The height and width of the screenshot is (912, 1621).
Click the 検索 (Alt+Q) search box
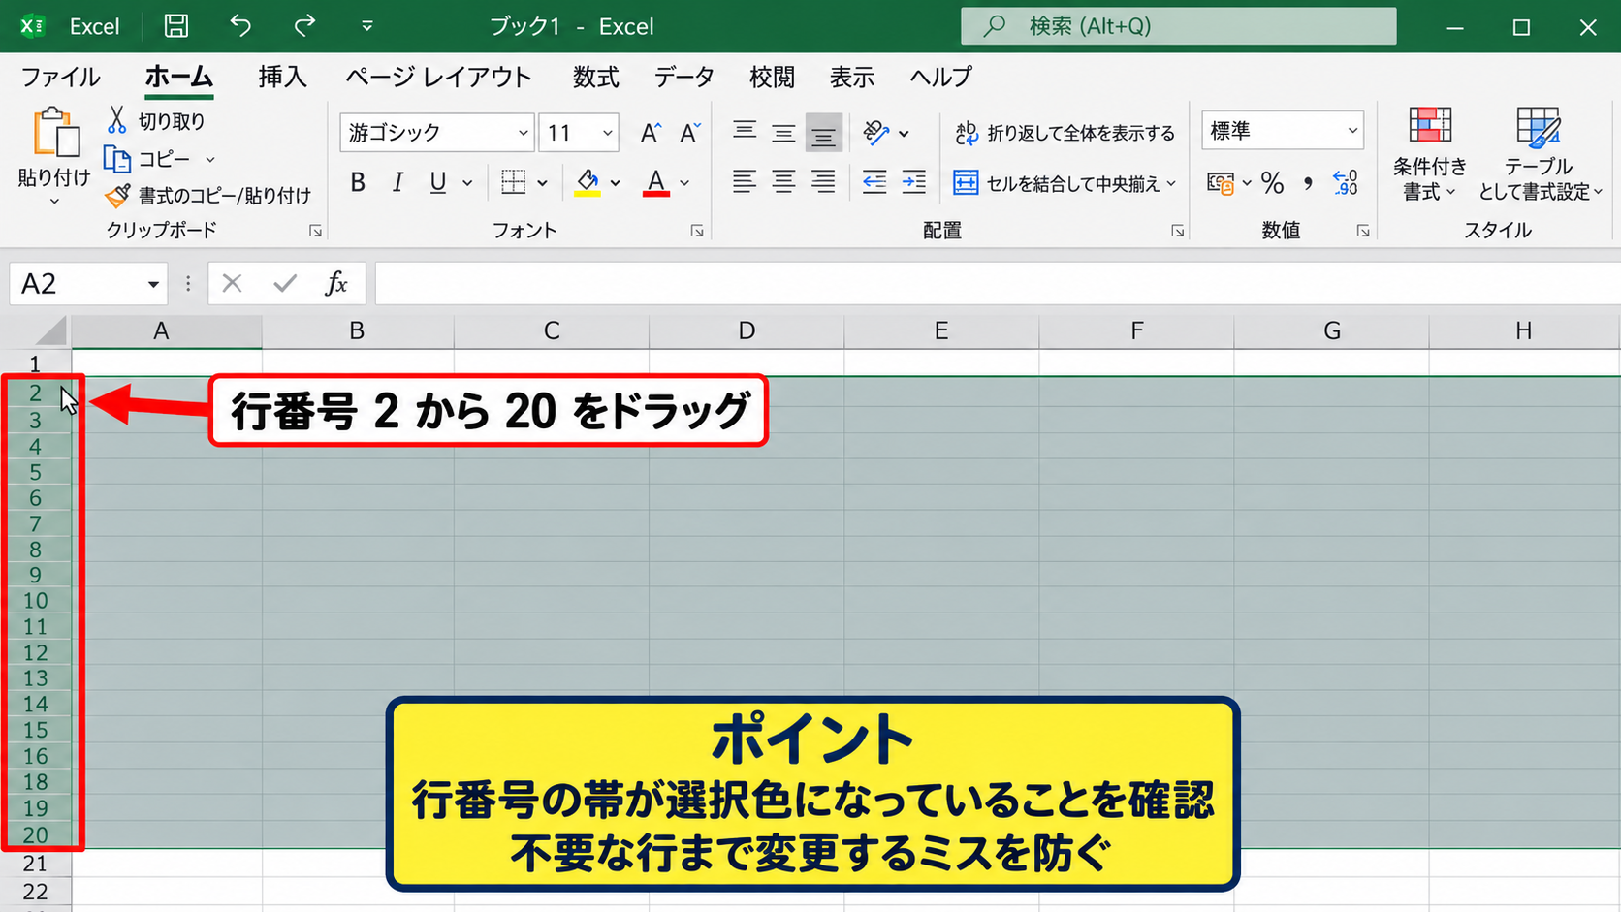point(1178,26)
